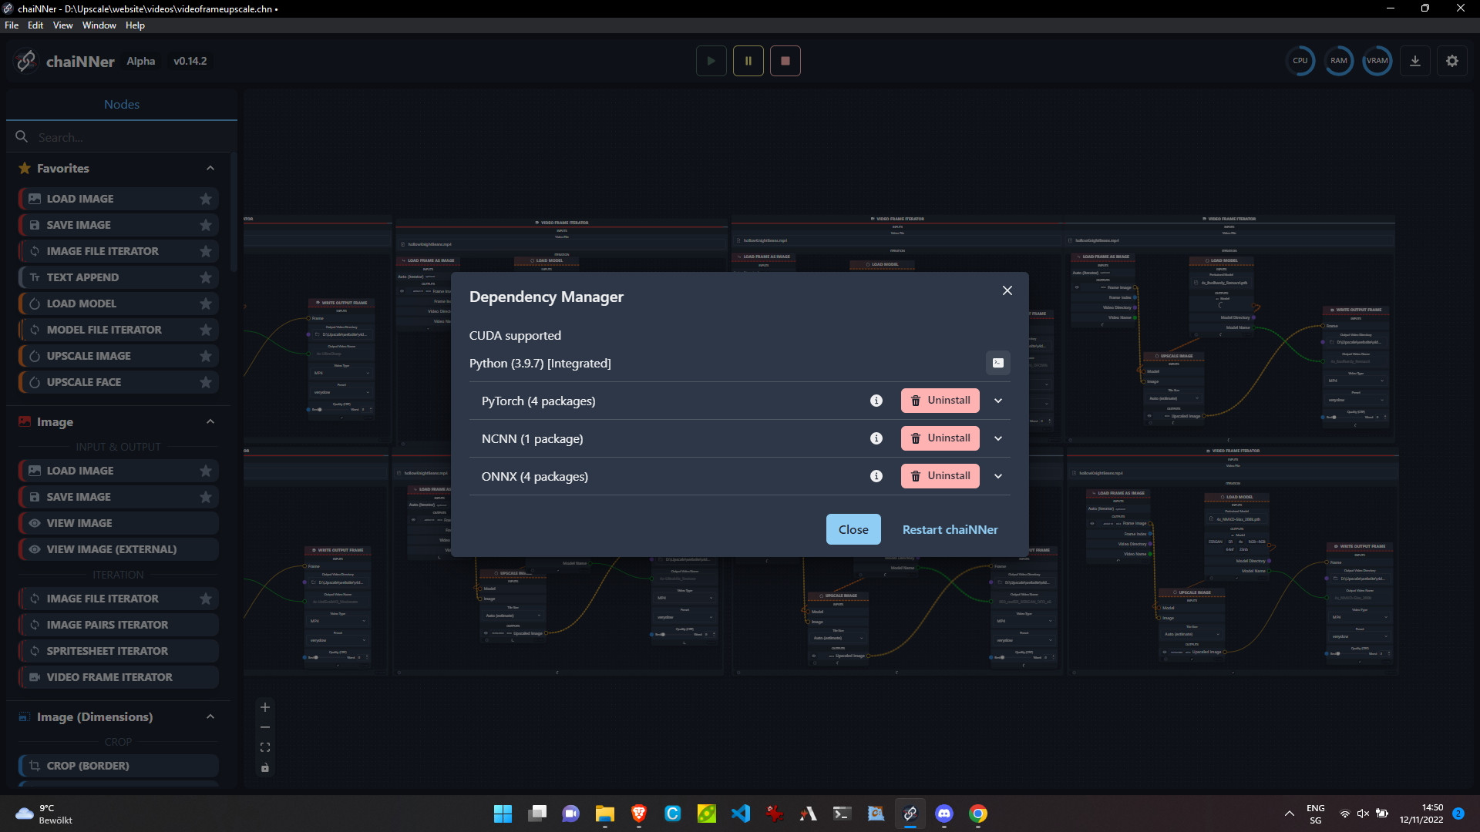Collapse the Favorites section
The image size is (1480, 832).
click(x=210, y=168)
